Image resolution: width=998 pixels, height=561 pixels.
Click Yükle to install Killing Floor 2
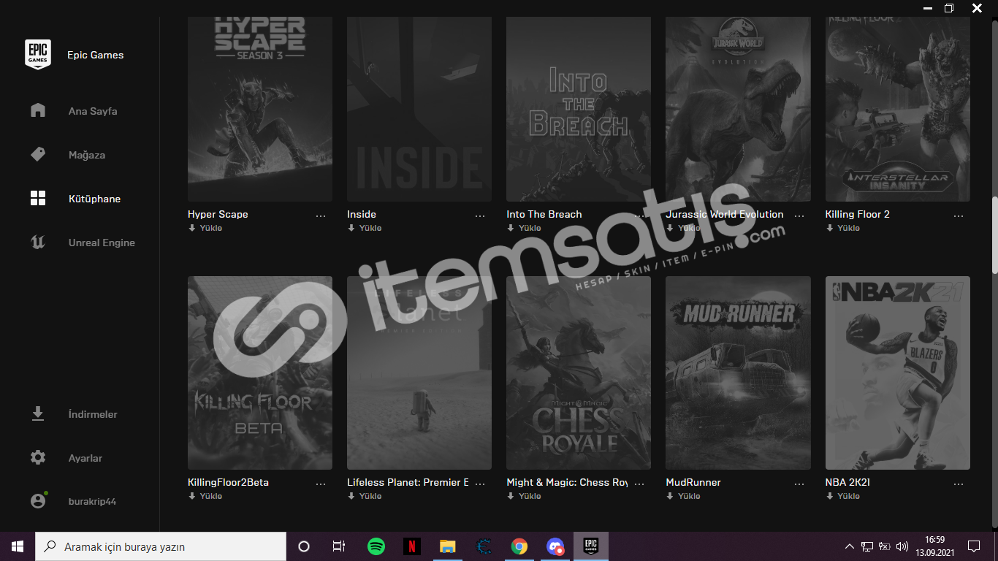(x=843, y=228)
